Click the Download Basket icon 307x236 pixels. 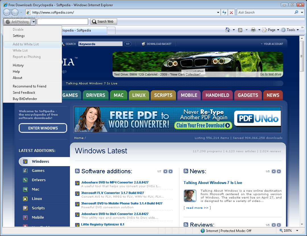click(x=144, y=44)
